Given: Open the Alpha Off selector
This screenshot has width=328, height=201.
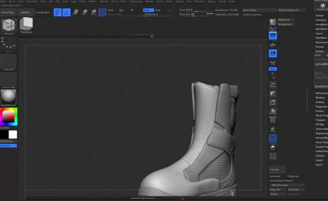Looking at the screenshot, I should (9, 62).
